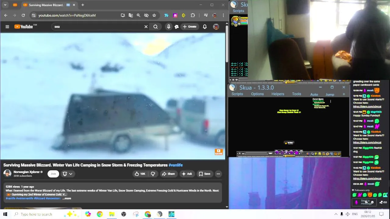Viewport: 390px width, 219px height.
Task: Bookmark this page with the star icon
Action: [x=154, y=15]
